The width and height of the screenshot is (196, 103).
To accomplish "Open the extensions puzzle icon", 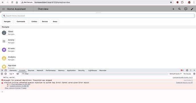I will (x=182, y=2).
